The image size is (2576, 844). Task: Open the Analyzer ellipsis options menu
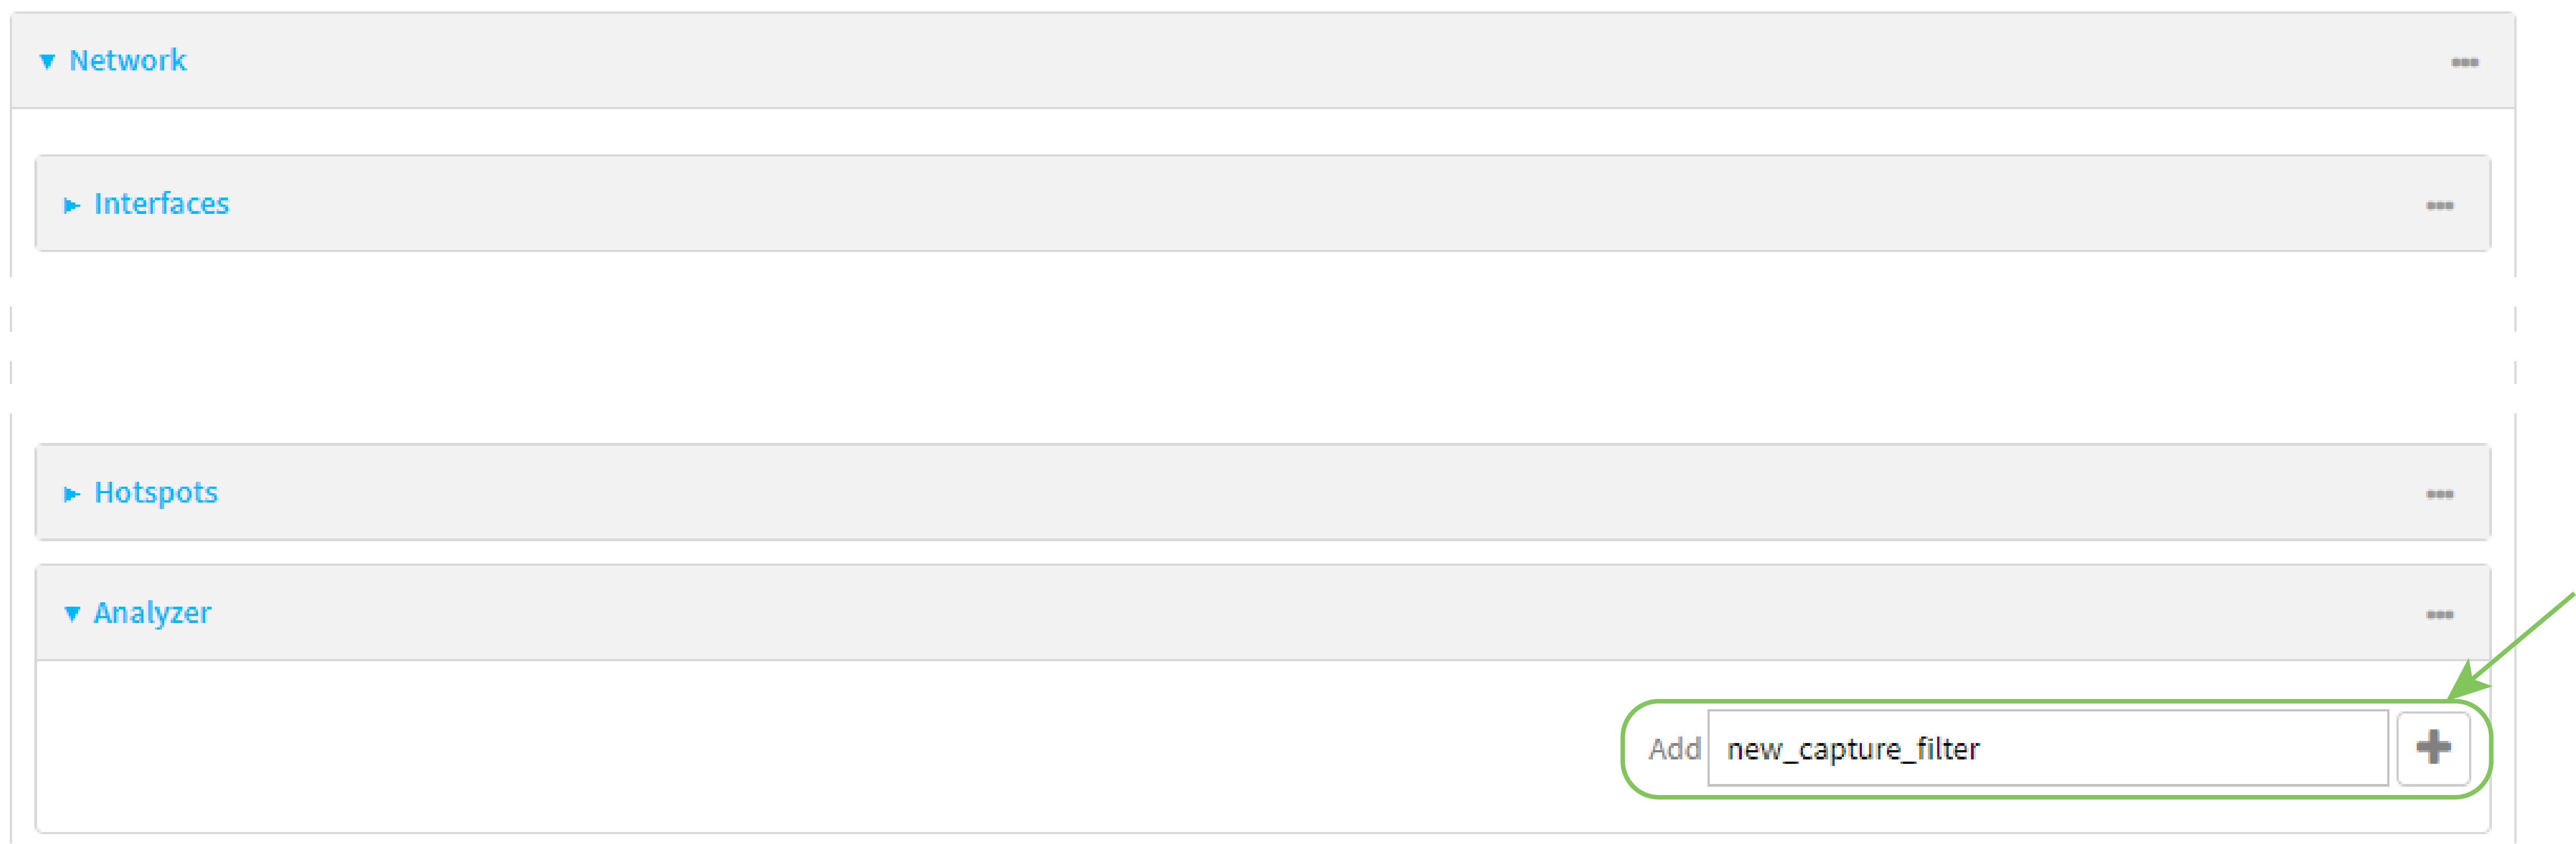(2439, 614)
